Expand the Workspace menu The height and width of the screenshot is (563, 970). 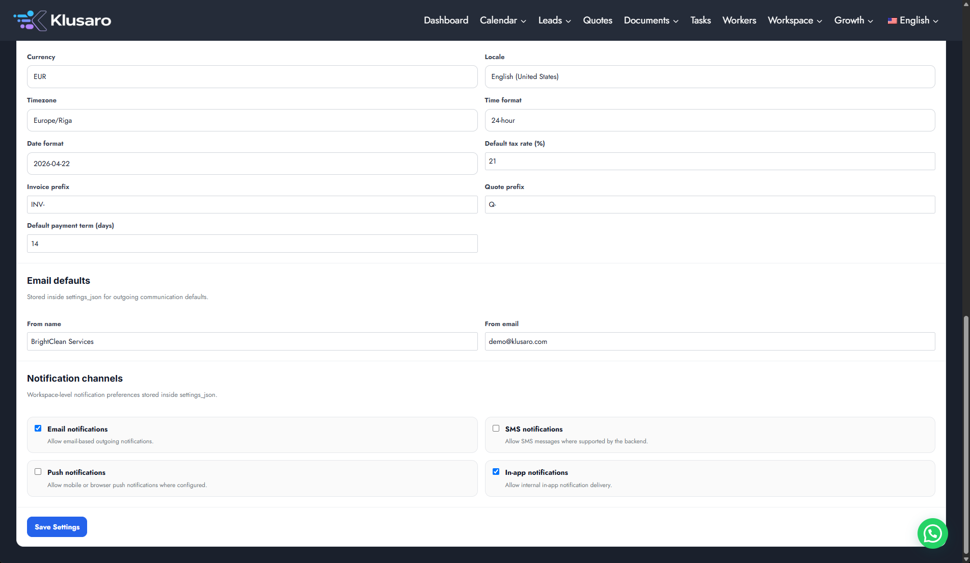point(795,20)
